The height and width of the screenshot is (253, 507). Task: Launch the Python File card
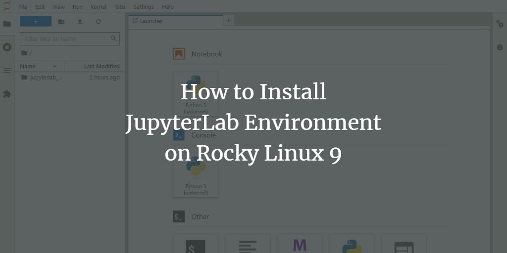(x=352, y=244)
